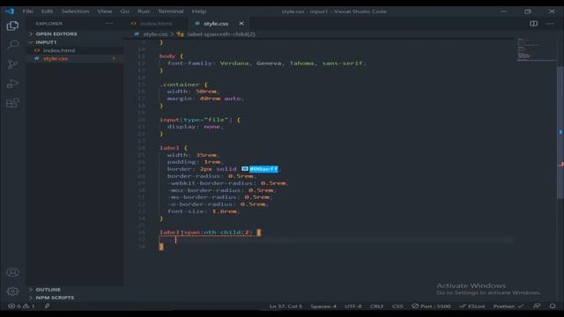Click the highlighted #00aeff color value
Viewport: 564px width, 317px height.
[x=263, y=168]
